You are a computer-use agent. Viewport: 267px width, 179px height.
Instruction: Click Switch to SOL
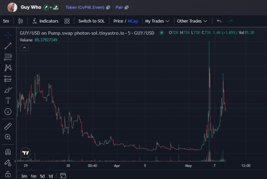coord(91,21)
